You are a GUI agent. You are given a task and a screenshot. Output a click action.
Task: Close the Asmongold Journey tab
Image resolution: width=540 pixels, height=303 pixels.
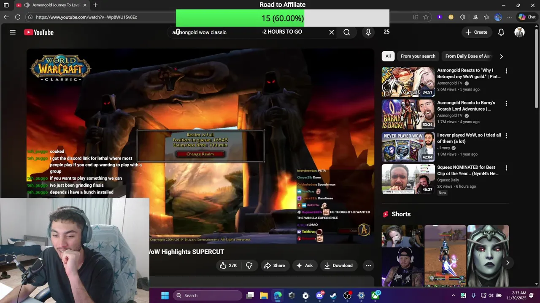85,5
